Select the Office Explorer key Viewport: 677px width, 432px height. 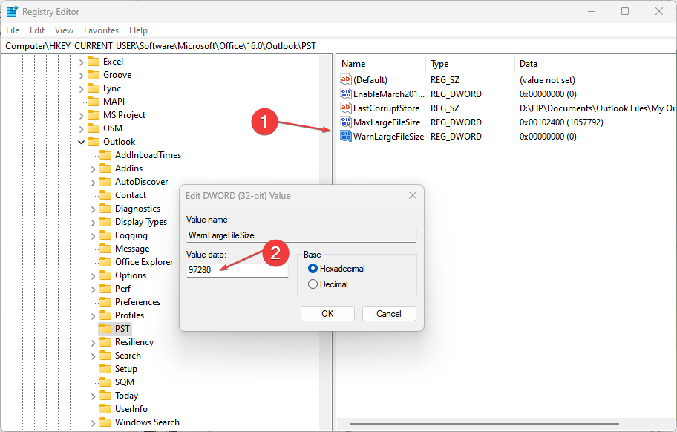(144, 262)
